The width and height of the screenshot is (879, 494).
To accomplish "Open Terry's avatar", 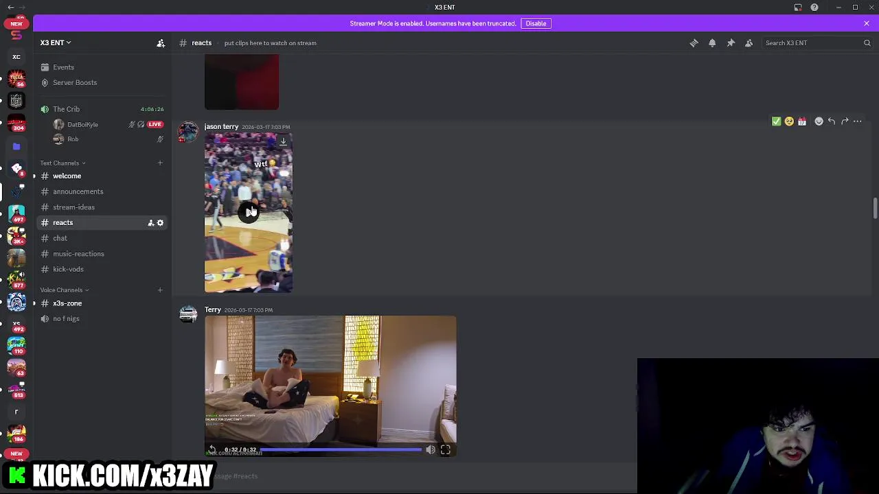I will (188, 315).
